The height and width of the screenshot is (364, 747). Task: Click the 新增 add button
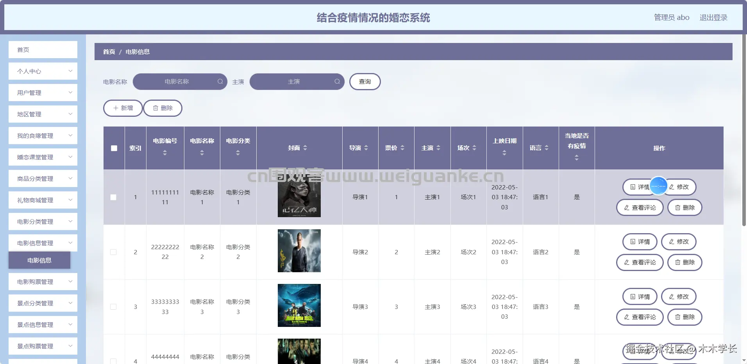[123, 108]
